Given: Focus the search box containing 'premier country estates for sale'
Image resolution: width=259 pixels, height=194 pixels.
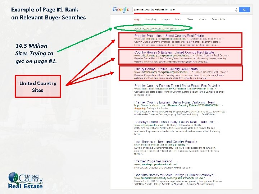Looking at the screenshot, I should coord(185,10).
